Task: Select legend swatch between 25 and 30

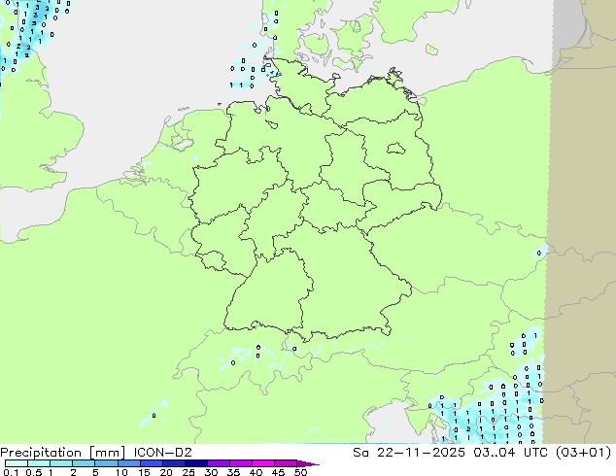Action: (195, 463)
